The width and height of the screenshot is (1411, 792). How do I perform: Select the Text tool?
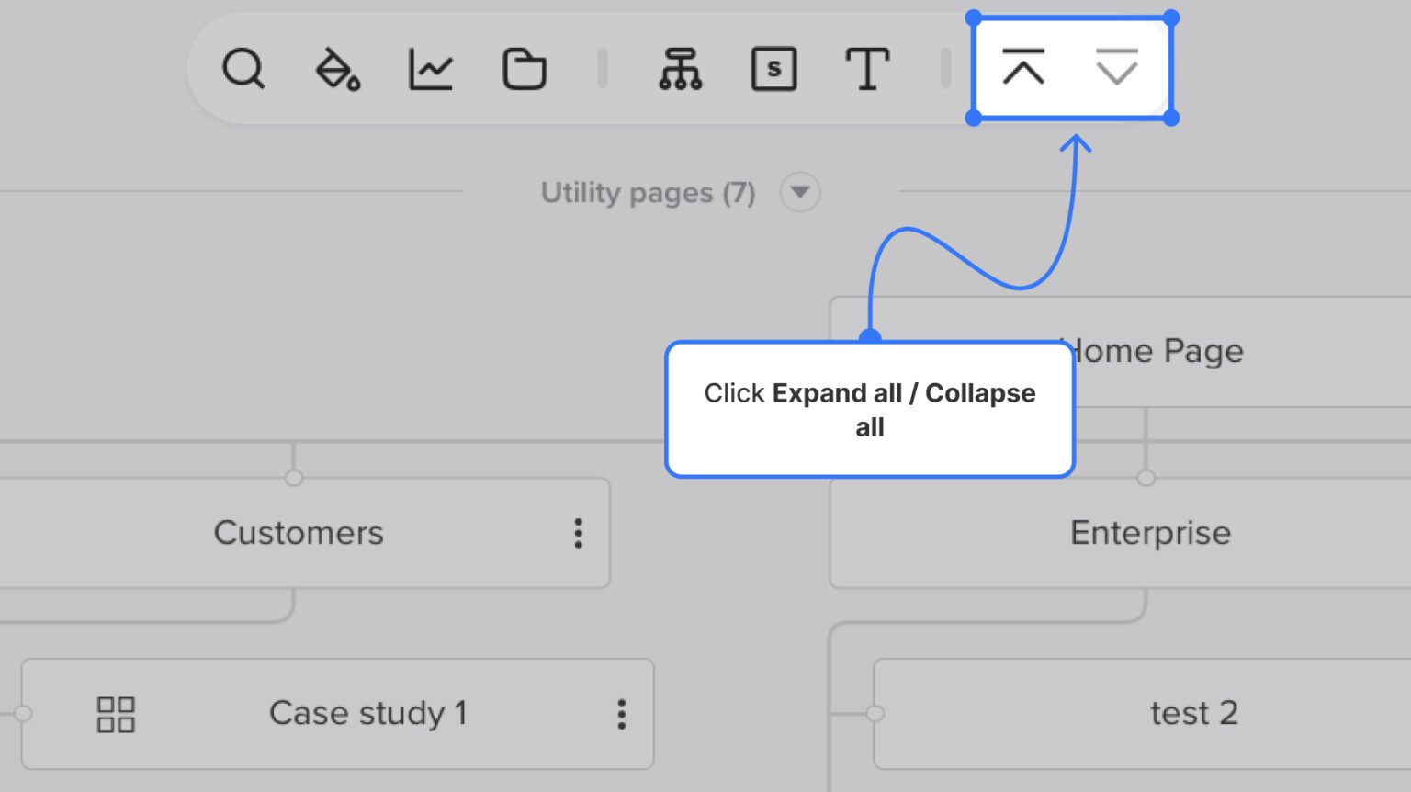coord(867,68)
